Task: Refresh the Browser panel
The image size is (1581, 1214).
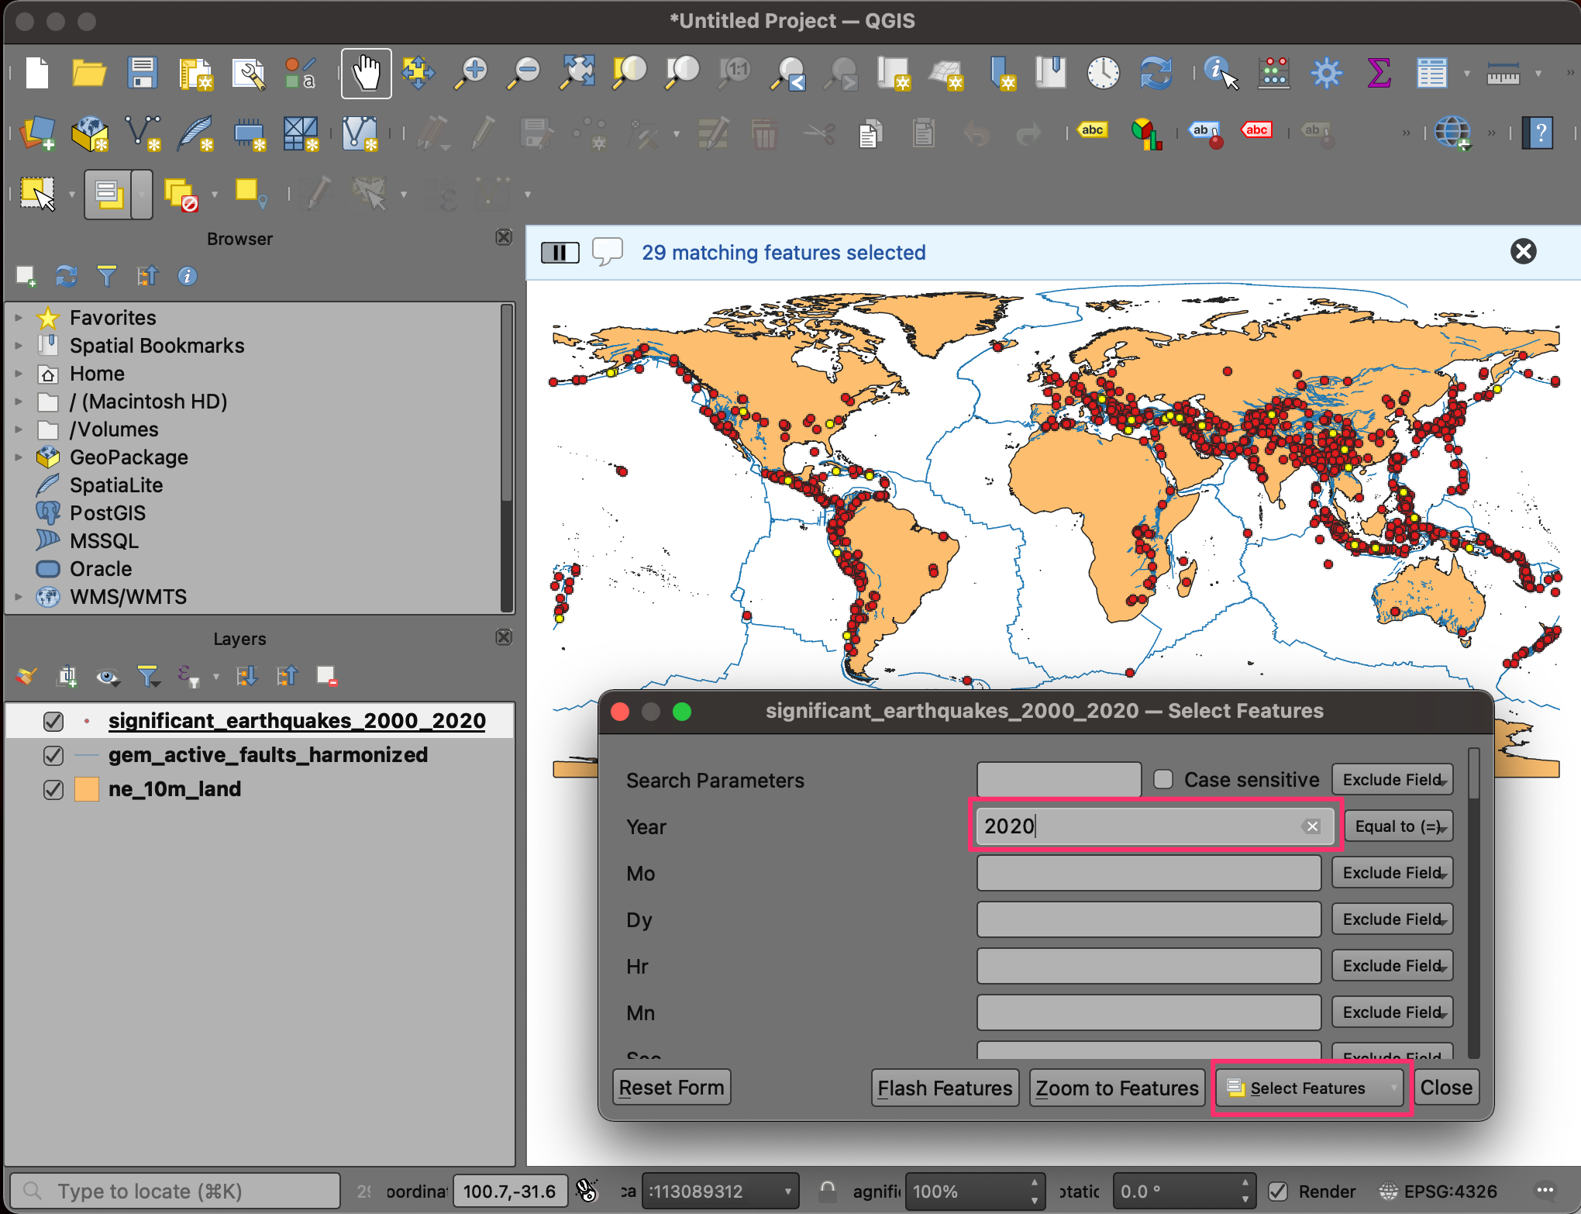Action: (66, 276)
